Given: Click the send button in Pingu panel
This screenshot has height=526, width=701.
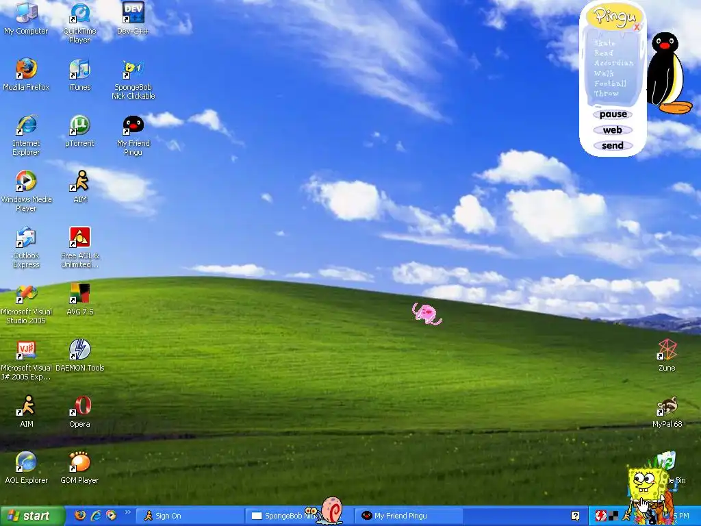Looking at the screenshot, I should pyautogui.click(x=613, y=146).
